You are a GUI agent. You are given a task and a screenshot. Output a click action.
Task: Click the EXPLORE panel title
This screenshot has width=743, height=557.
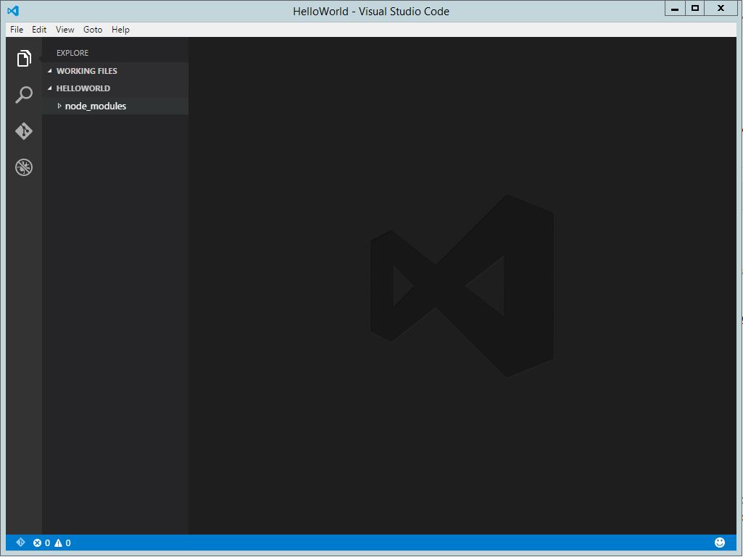pyautogui.click(x=72, y=53)
